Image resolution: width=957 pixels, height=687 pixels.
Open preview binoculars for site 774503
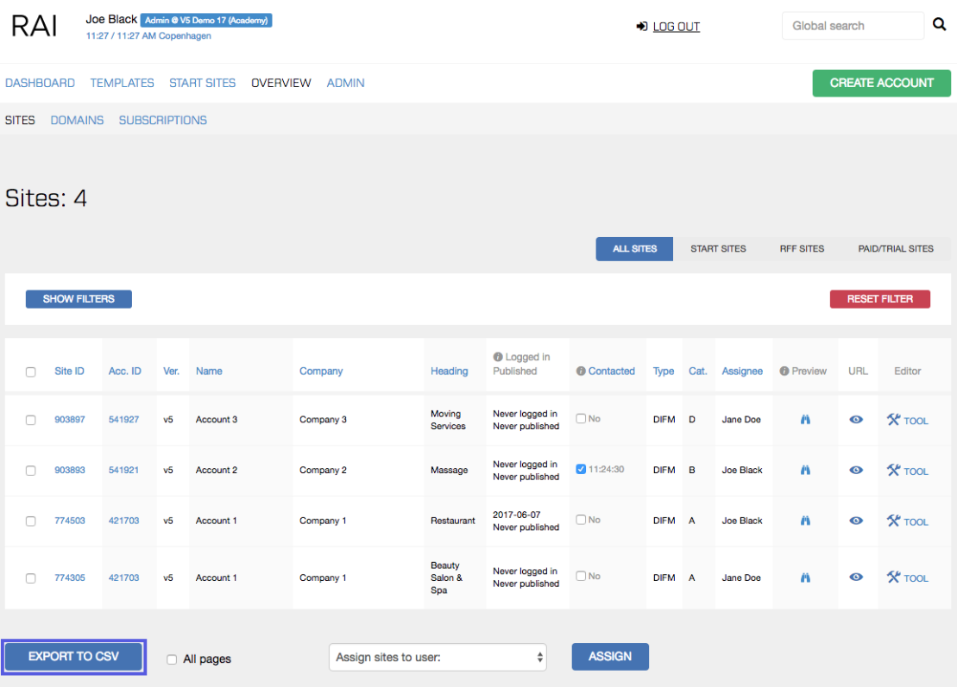pyautogui.click(x=806, y=521)
